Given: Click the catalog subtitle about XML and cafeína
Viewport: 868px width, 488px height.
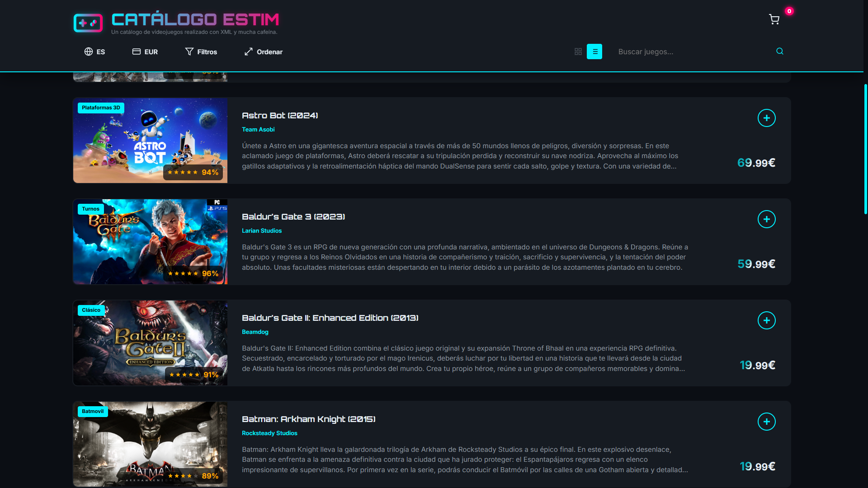Looking at the screenshot, I should coord(194,32).
